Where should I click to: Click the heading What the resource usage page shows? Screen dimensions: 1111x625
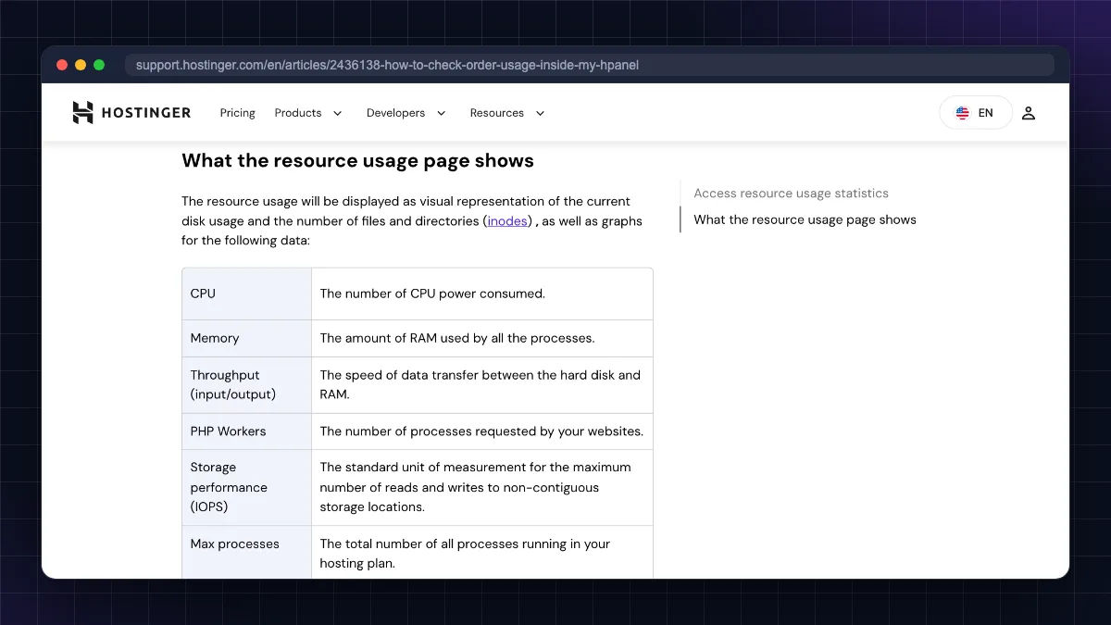pos(357,160)
